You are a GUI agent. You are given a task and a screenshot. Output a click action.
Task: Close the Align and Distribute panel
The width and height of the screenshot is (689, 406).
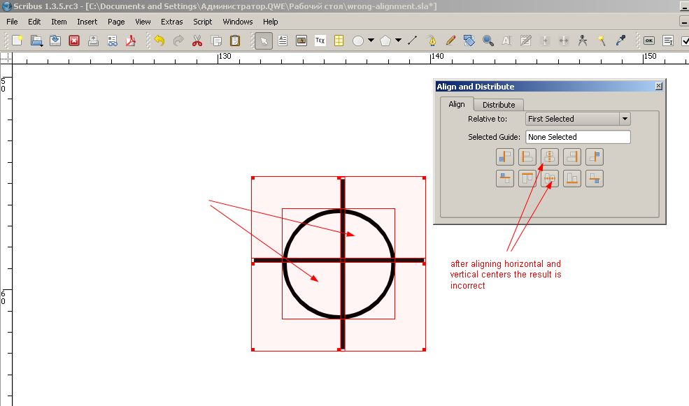[658, 86]
